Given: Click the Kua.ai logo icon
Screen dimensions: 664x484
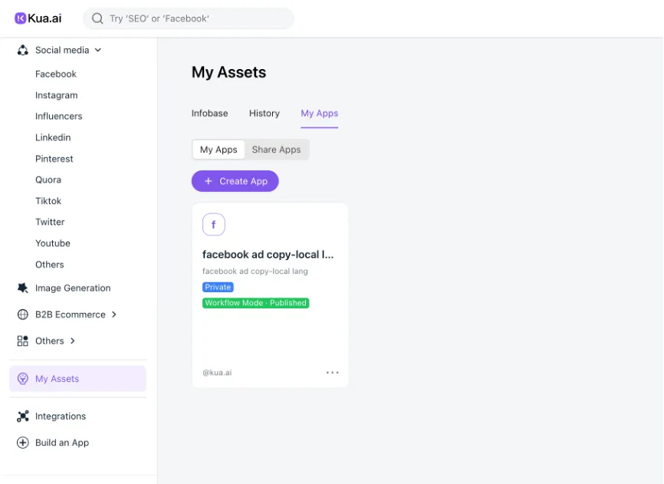Looking at the screenshot, I should tap(21, 18).
